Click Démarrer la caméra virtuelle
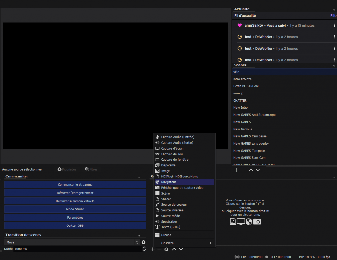This screenshot has width=337, height=260. point(75,201)
